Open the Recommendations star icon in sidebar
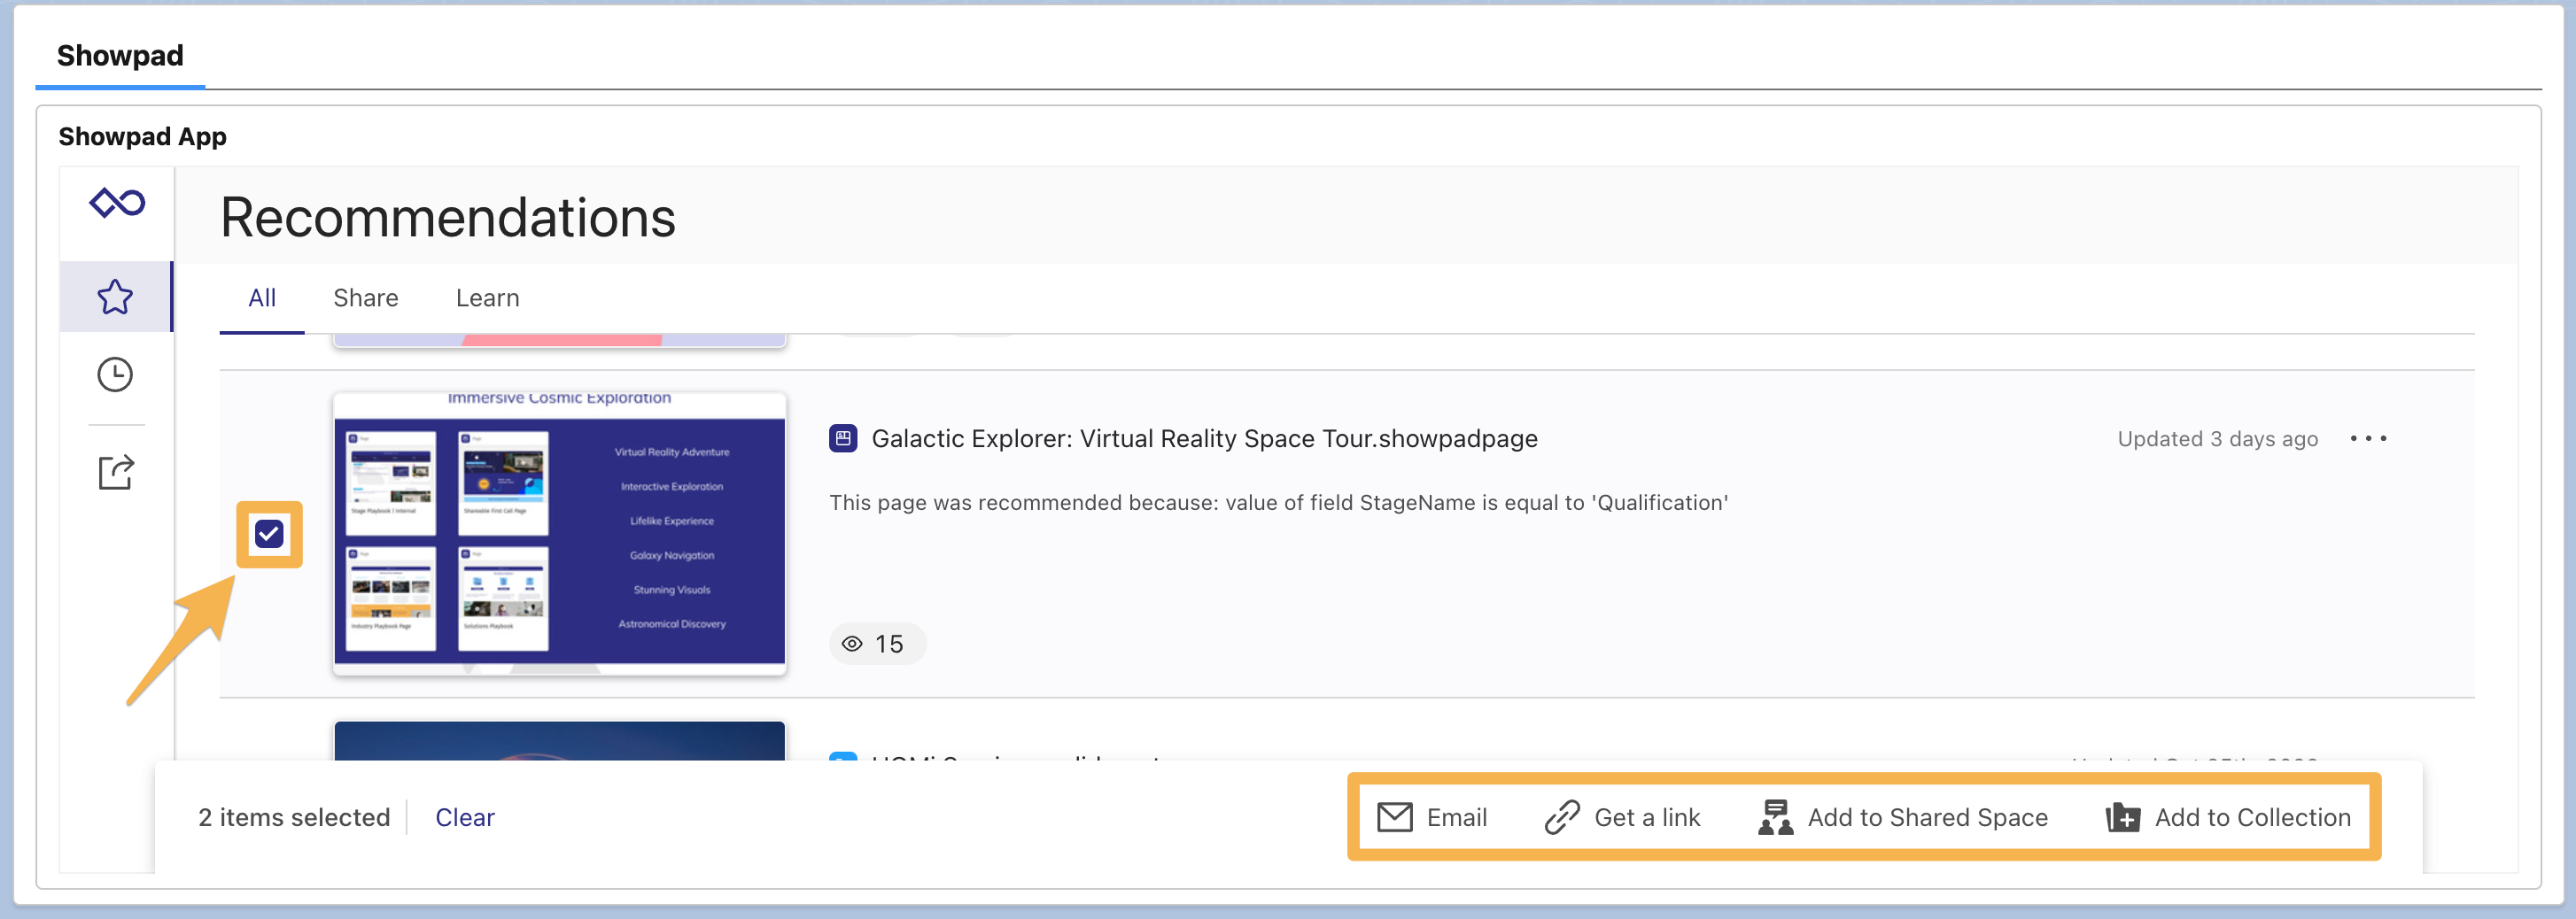The image size is (2576, 919). [115, 296]
